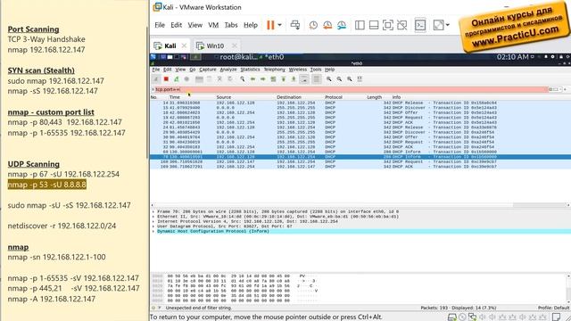Click the VMware message log notes icon
Screen dimensions: 571x321
[556, 317]
